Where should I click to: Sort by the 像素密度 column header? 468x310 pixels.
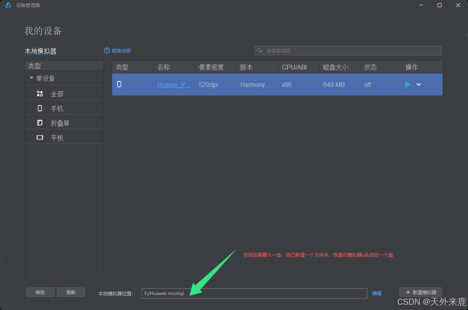click(216, 67)
